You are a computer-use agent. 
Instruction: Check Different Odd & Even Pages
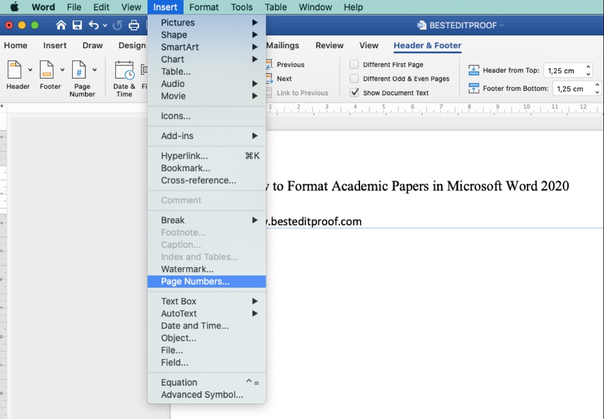click(x=354, y=79)
